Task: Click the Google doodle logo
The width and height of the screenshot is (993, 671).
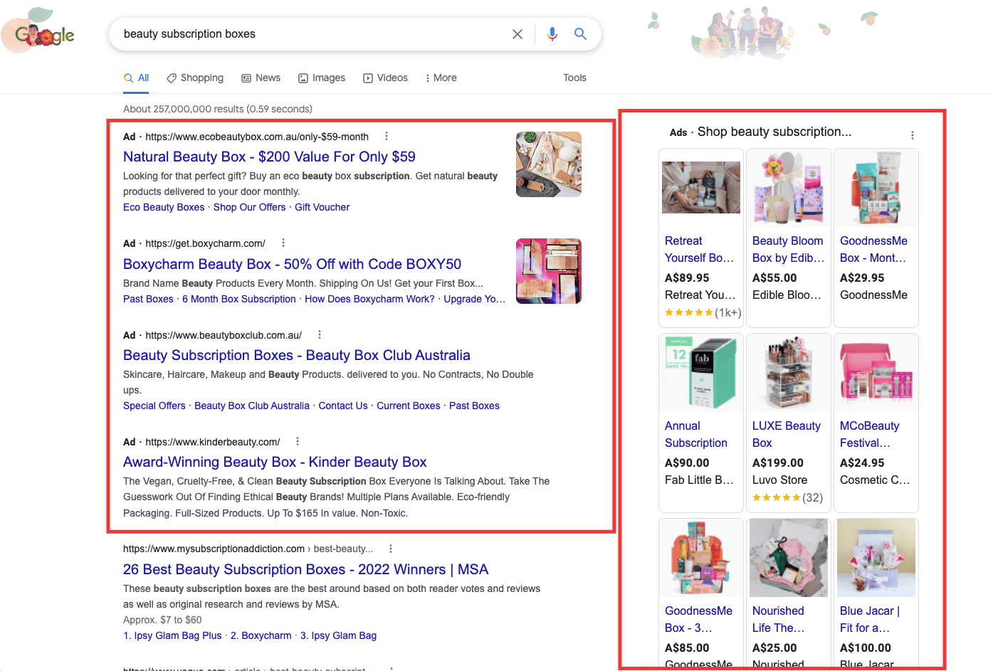Action: coord(39,30)
